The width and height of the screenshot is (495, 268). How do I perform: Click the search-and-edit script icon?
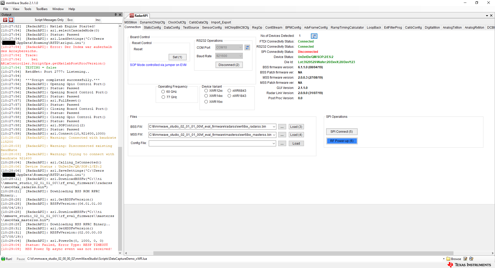coord(471,259)
